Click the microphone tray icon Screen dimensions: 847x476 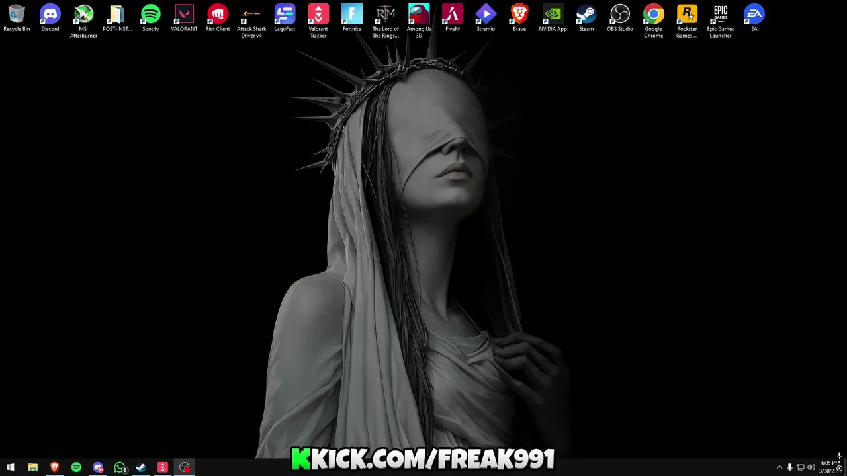click(x=789, y=467)
